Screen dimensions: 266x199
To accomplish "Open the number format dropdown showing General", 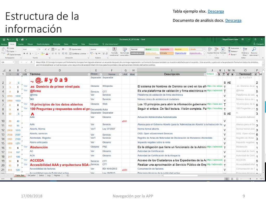I will click(107, 49).
